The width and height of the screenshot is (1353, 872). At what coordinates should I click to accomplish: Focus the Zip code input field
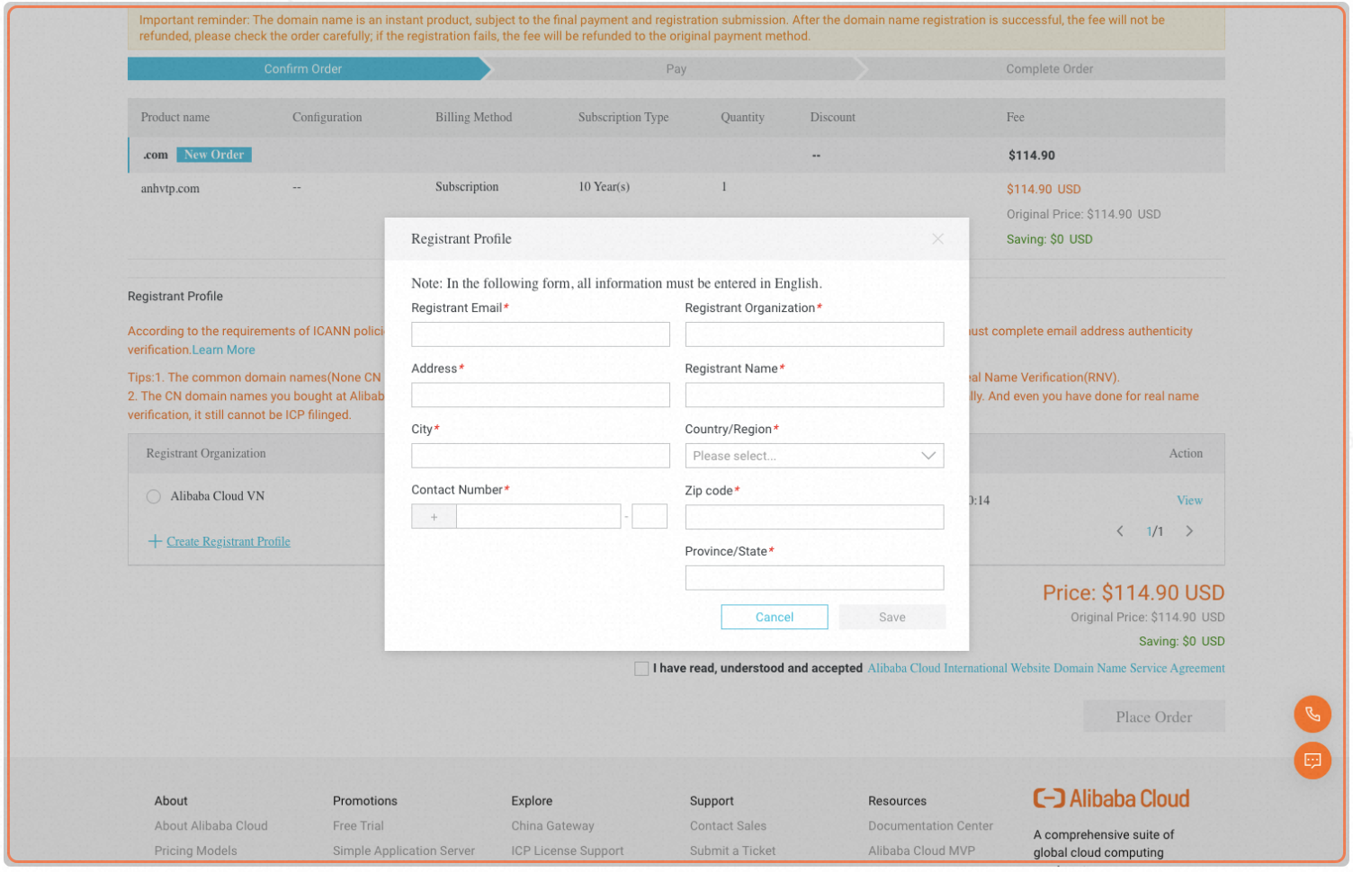(x=814, y=517)
